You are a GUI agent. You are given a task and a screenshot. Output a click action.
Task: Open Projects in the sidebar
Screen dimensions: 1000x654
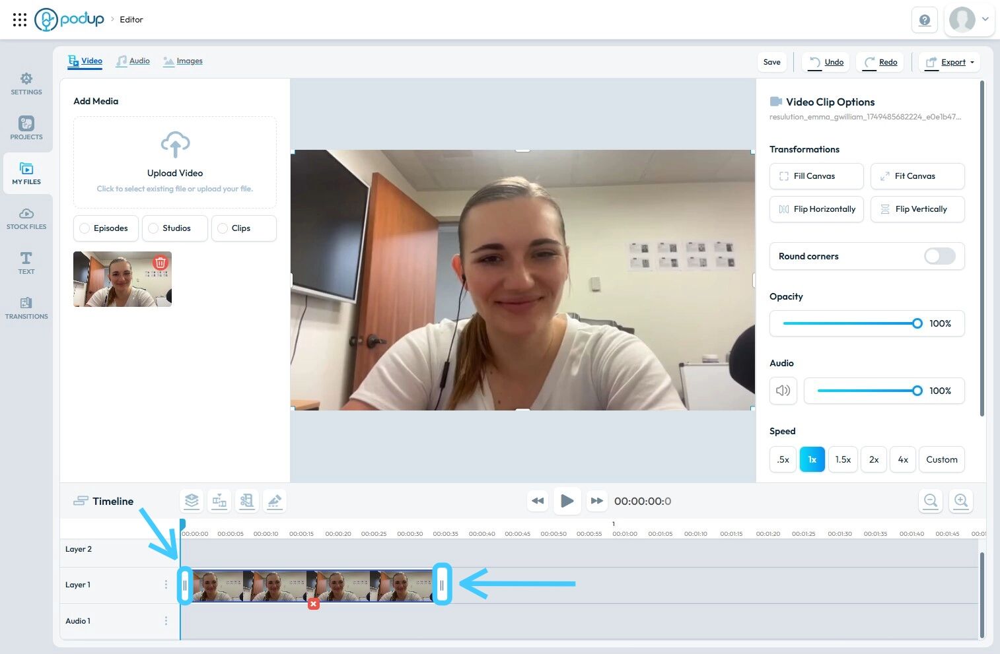coord(26,129)
